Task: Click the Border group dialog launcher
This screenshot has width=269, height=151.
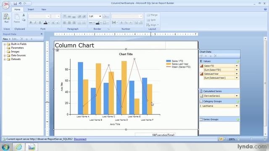Action: (108, 29)
